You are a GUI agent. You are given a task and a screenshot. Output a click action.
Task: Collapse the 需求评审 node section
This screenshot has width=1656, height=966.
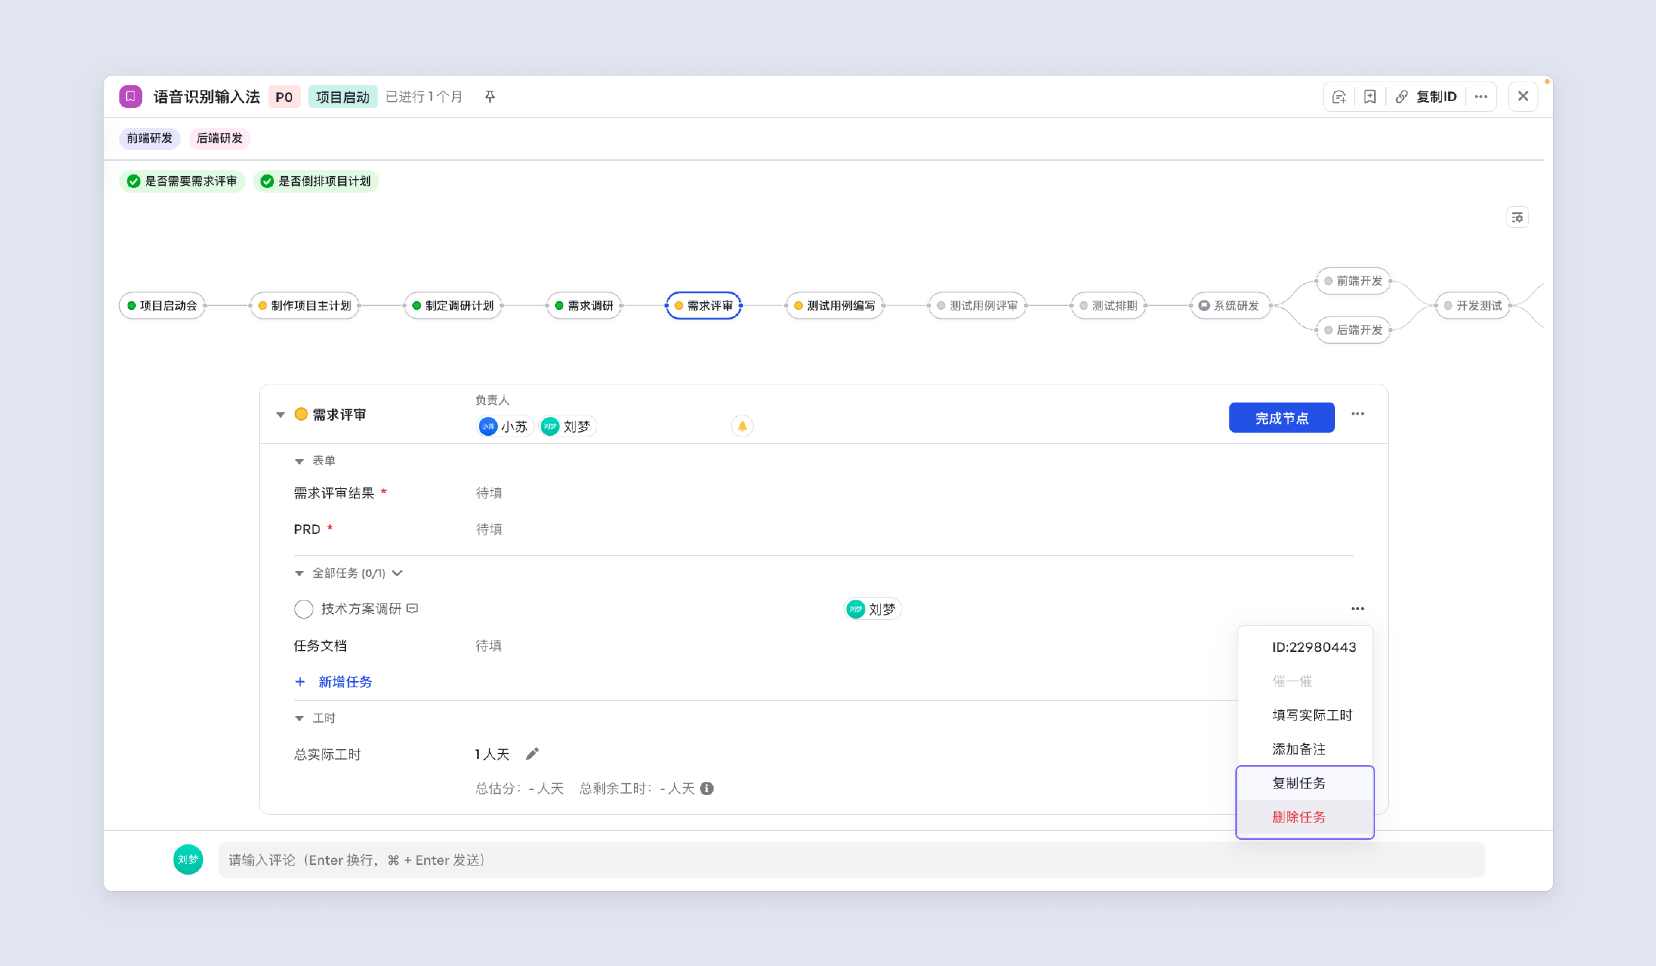(x=281, y=415)
